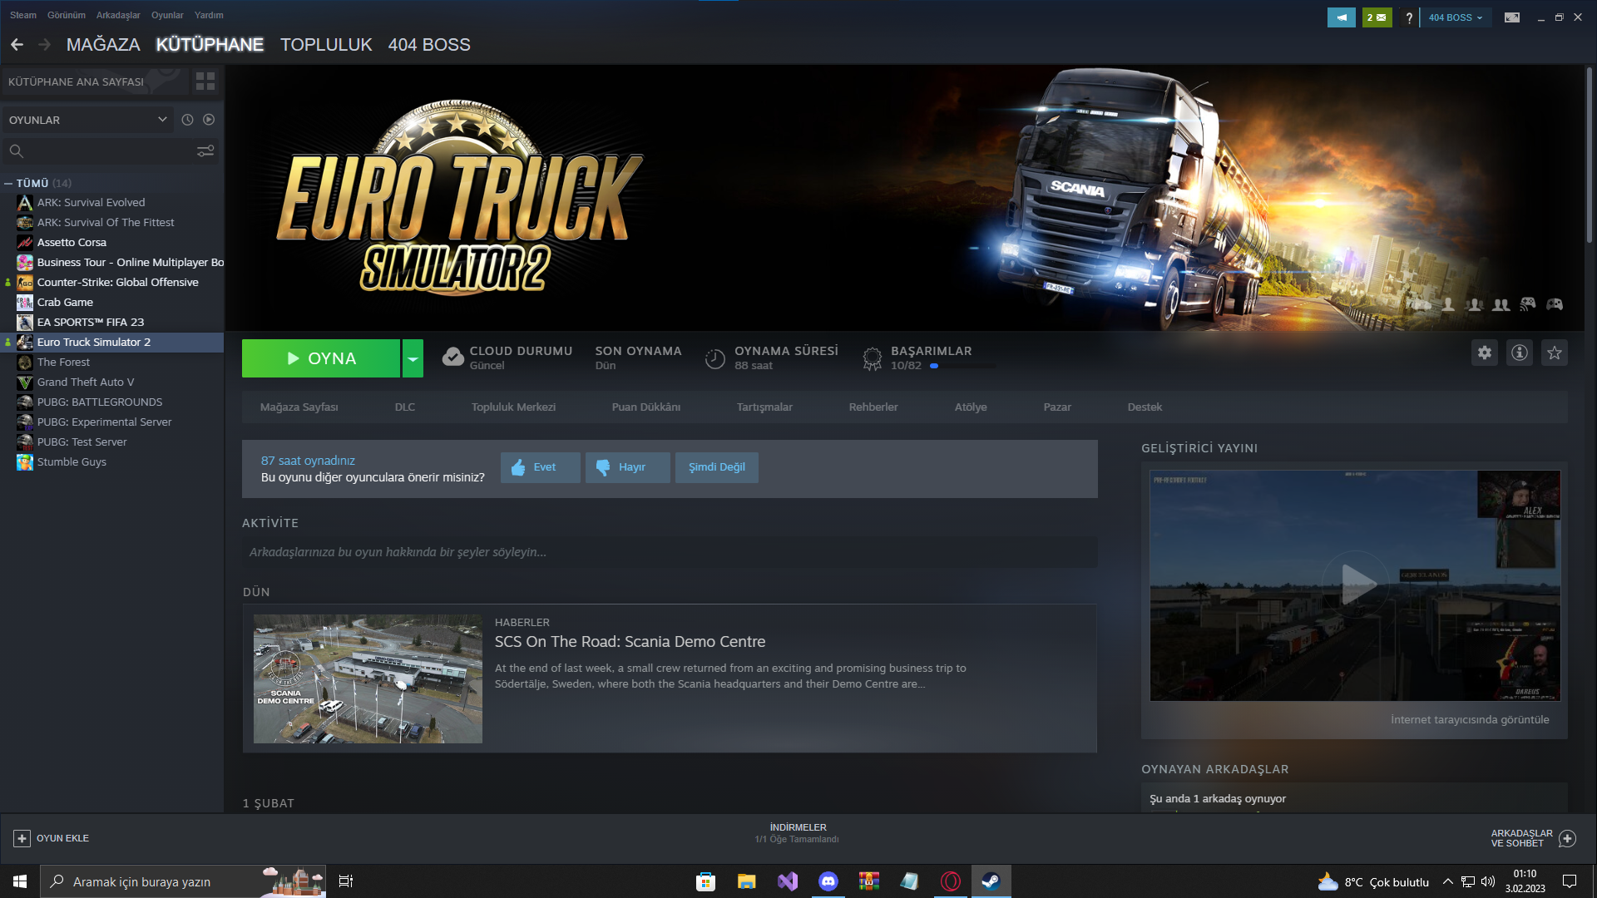The image size is (1597, 898).
Task: Select the Rehberler guides tab
Action: [873, 407]
